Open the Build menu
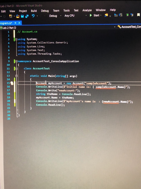 click(34, 11)
